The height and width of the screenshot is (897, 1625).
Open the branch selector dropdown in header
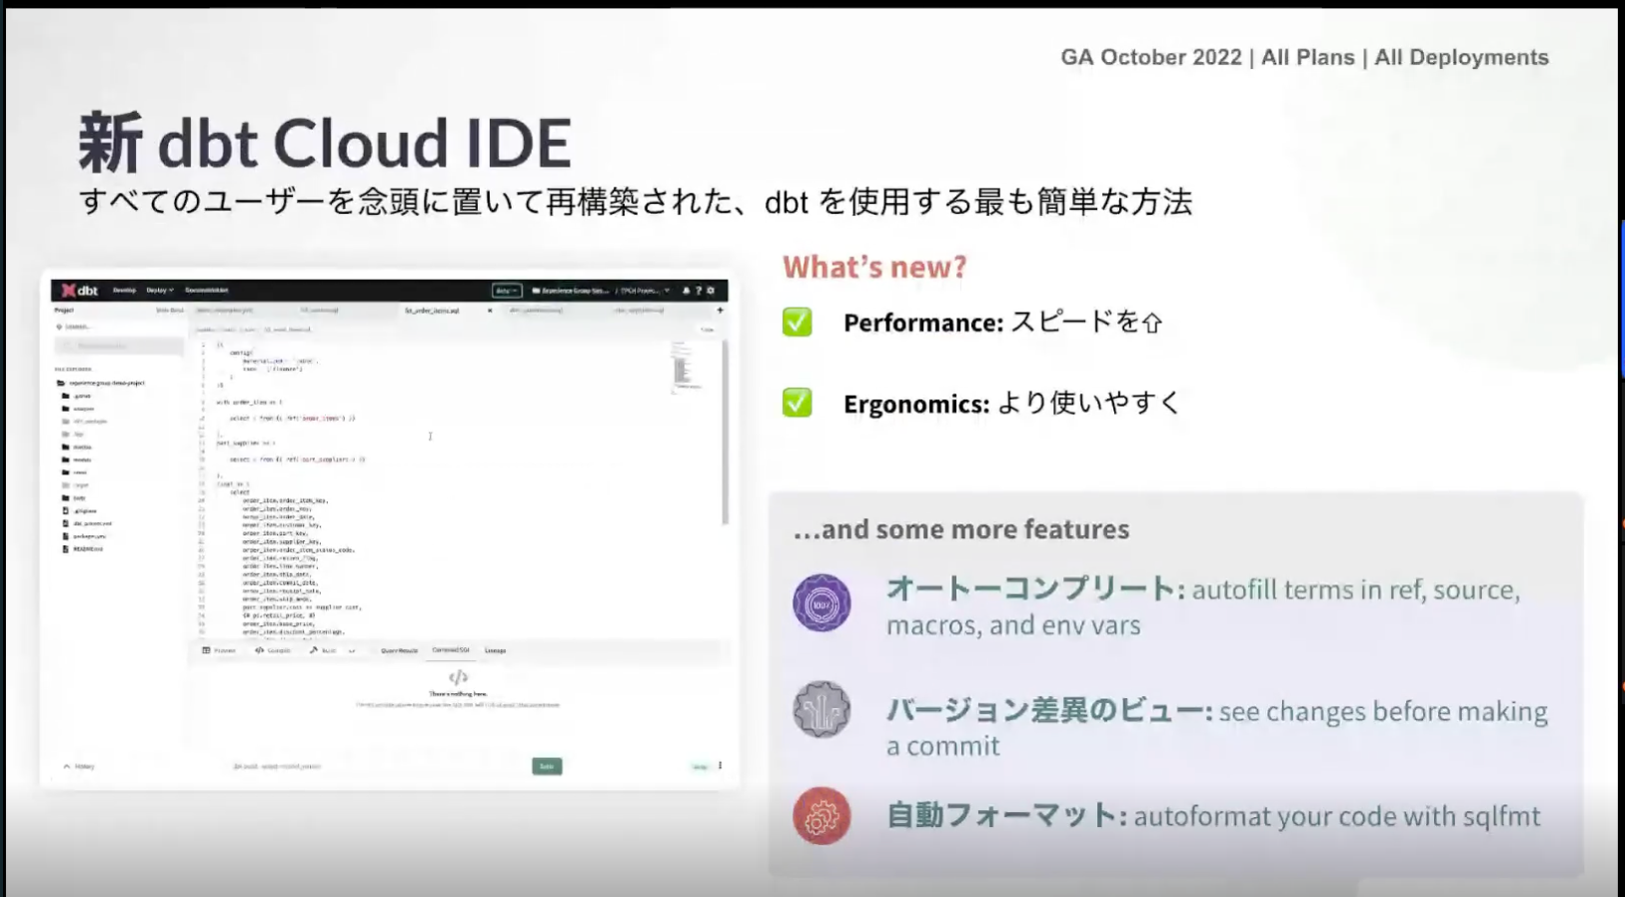(x=507, y=291)
